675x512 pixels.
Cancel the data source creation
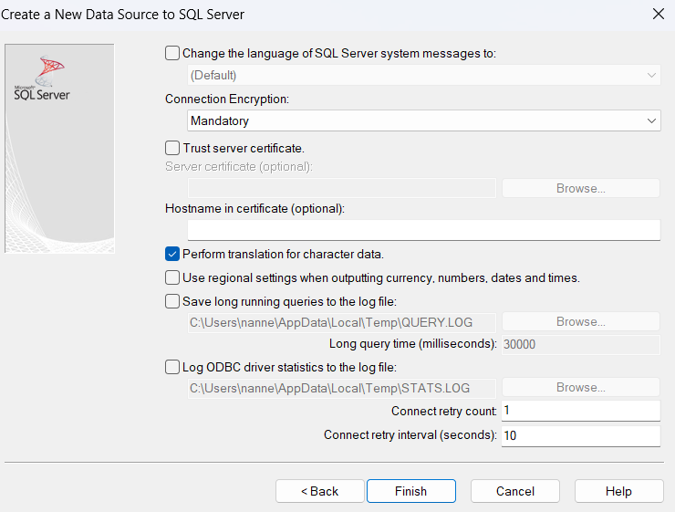(x=514, y=491)
